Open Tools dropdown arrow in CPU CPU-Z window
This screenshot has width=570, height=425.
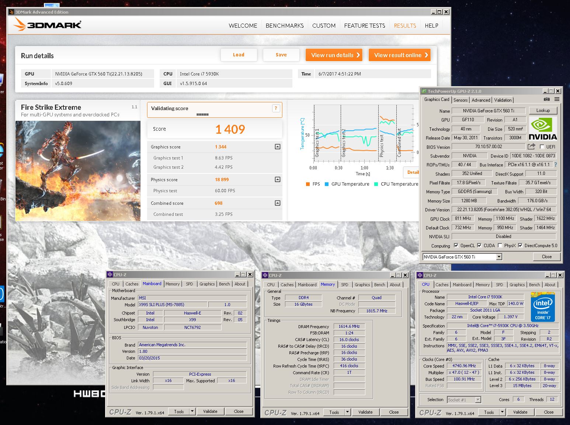(502, 412)
